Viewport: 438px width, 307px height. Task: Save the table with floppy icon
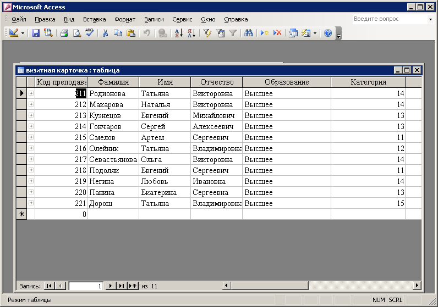35,33
